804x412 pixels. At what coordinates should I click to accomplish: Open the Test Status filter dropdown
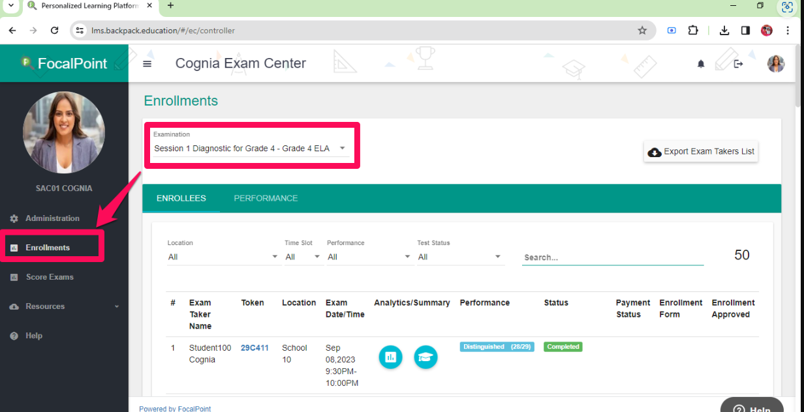(460, 257)
